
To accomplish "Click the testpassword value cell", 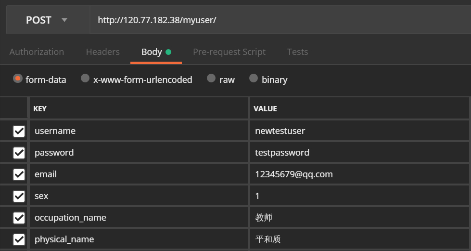I will tap(358, 153).
